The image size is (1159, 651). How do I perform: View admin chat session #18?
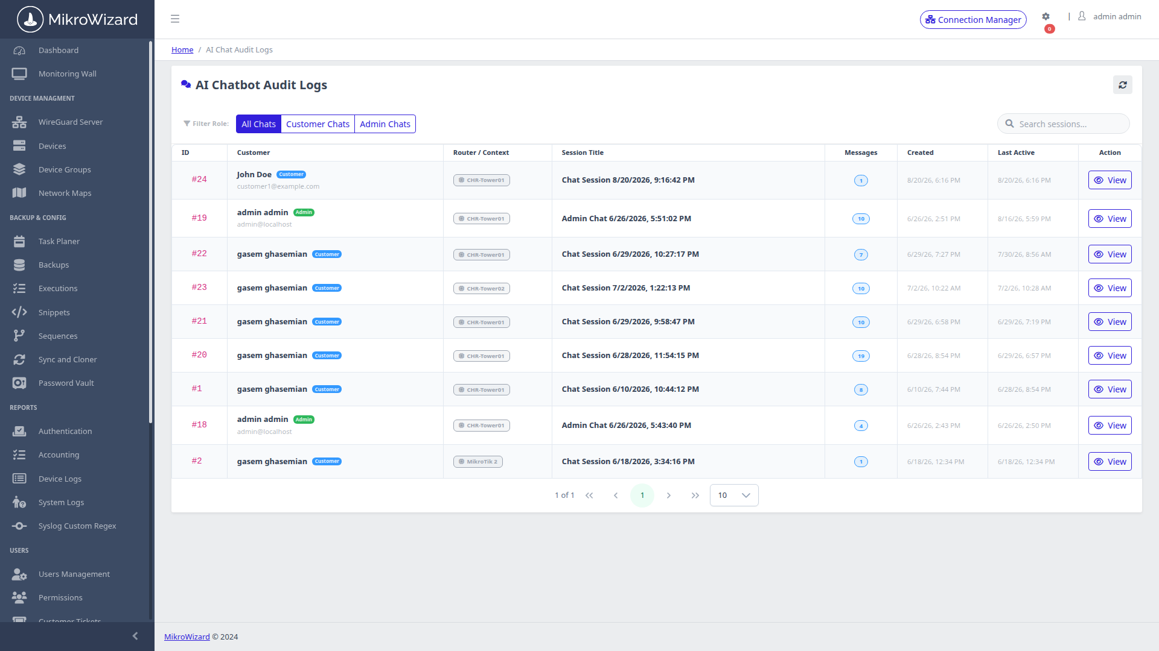tap(1110, 426)
